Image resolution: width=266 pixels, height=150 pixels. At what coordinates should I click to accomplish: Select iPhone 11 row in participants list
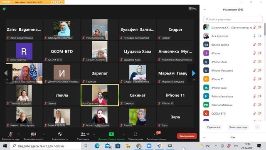coord(233,79)
